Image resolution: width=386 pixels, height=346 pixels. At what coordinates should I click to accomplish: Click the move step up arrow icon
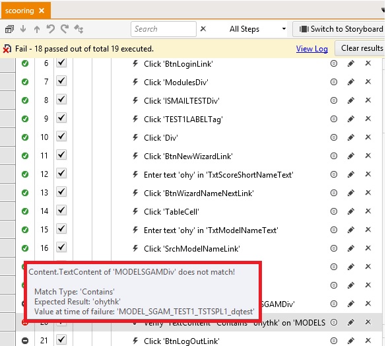pyautogui.click(x=37, y=29)
